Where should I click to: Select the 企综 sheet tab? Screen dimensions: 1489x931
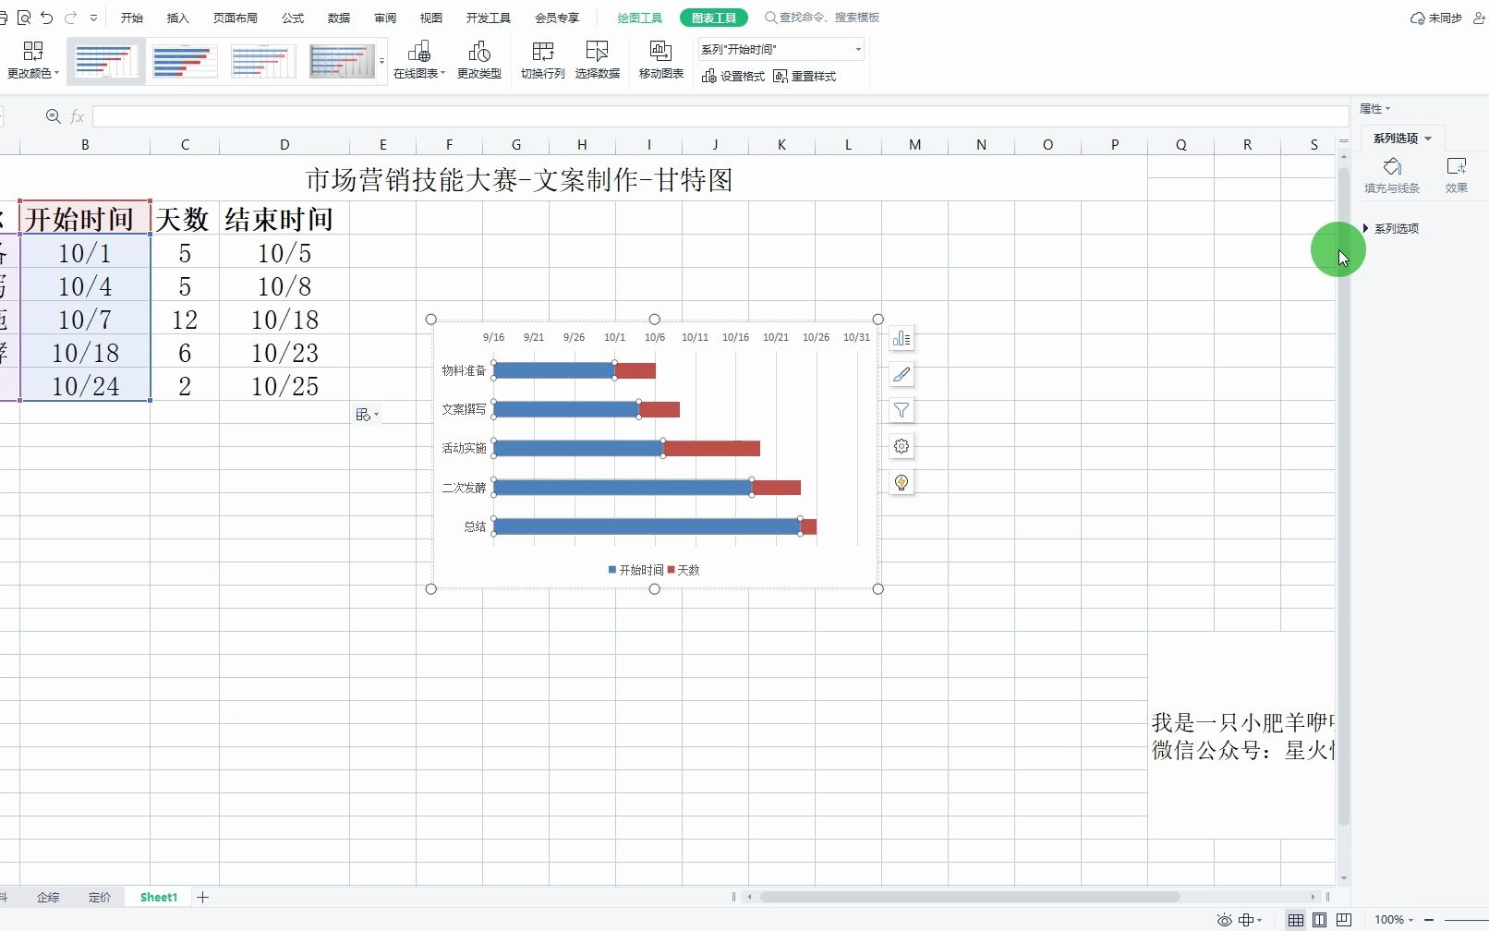(48, 897)
